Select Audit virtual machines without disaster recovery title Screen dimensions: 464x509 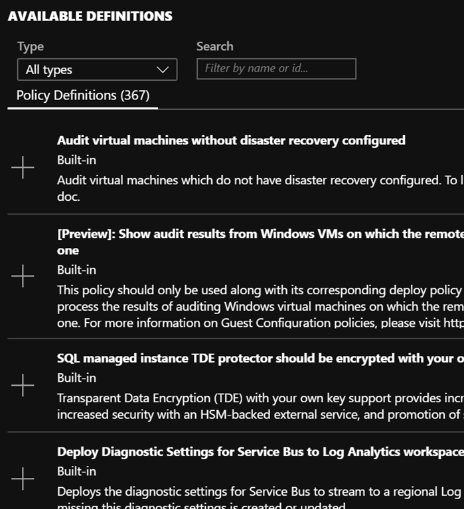click(x=231, y=141)
